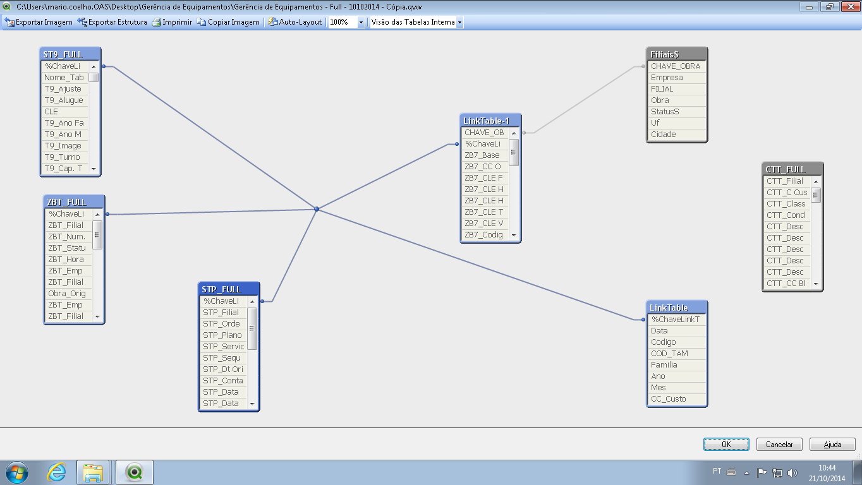The image size is (862, 485).
Task: Select STP_Orde field in STP_FULL
Action: click(x=223, y=324)
